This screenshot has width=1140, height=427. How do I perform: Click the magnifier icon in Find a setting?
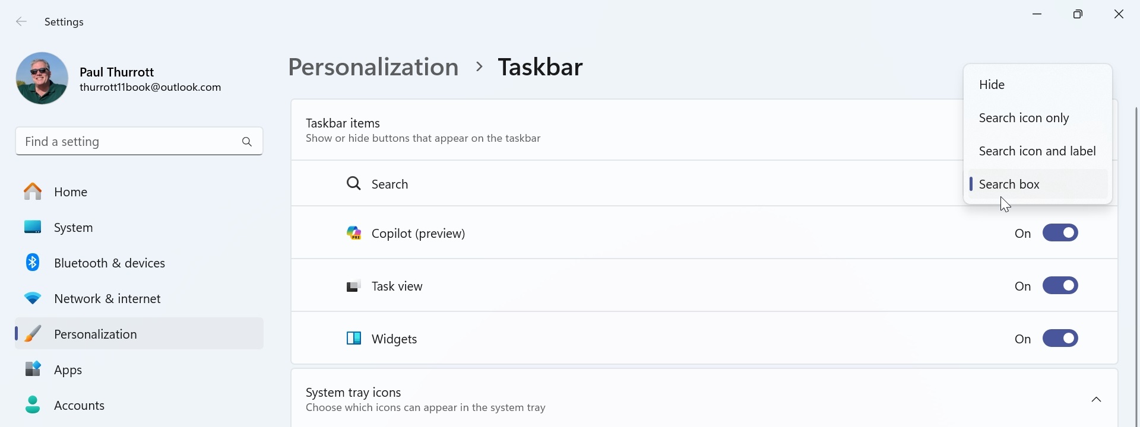247,142
